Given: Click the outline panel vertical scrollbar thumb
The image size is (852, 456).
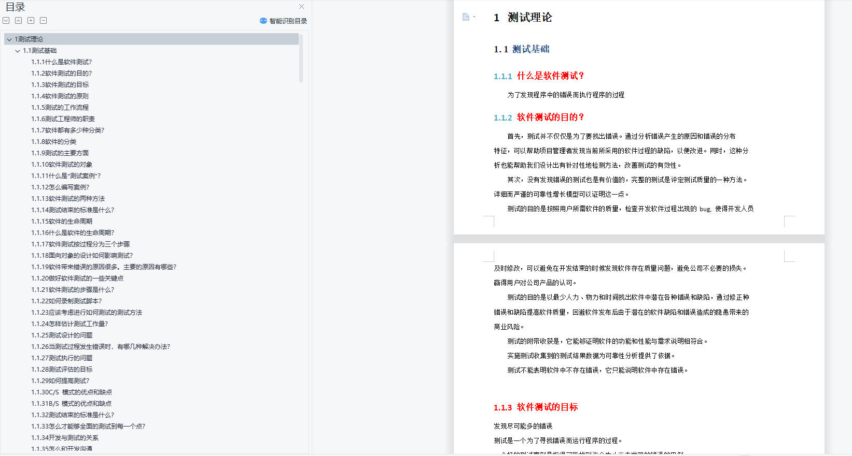Looking at the screenshot, I should pyautogui.click(x=301, y=58).
